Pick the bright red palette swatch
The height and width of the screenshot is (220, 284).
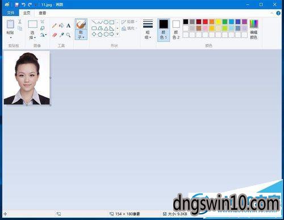pos(205,22)
